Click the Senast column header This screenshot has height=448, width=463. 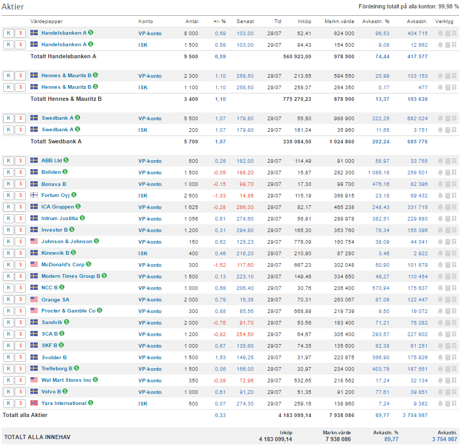(x=245, y=22)
